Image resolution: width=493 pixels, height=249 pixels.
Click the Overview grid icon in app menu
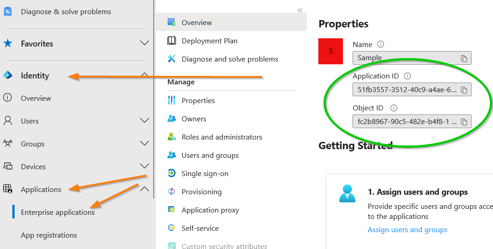171,22
